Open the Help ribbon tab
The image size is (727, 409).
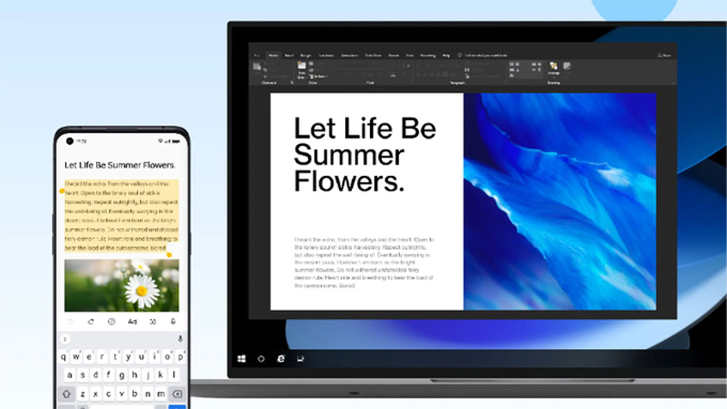446,55
